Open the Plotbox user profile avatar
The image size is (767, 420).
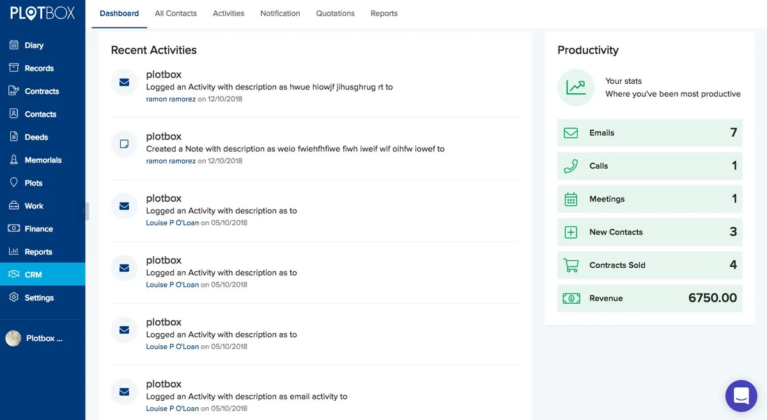click(x=13, y=339)
